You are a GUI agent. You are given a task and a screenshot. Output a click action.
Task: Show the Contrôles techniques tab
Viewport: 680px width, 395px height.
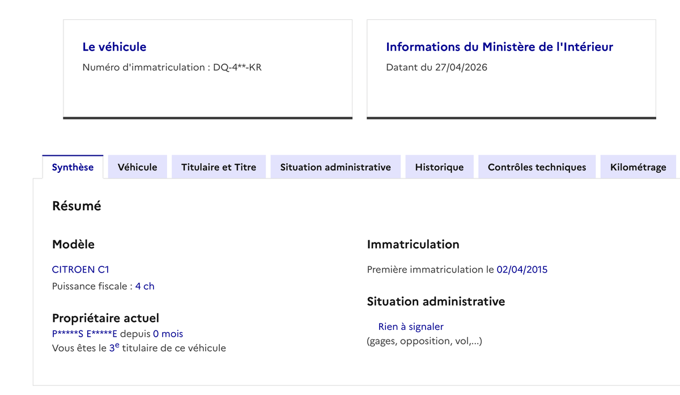(x=537, y=167)
